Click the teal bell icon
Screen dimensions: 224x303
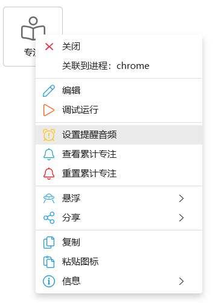click(49, 154)
